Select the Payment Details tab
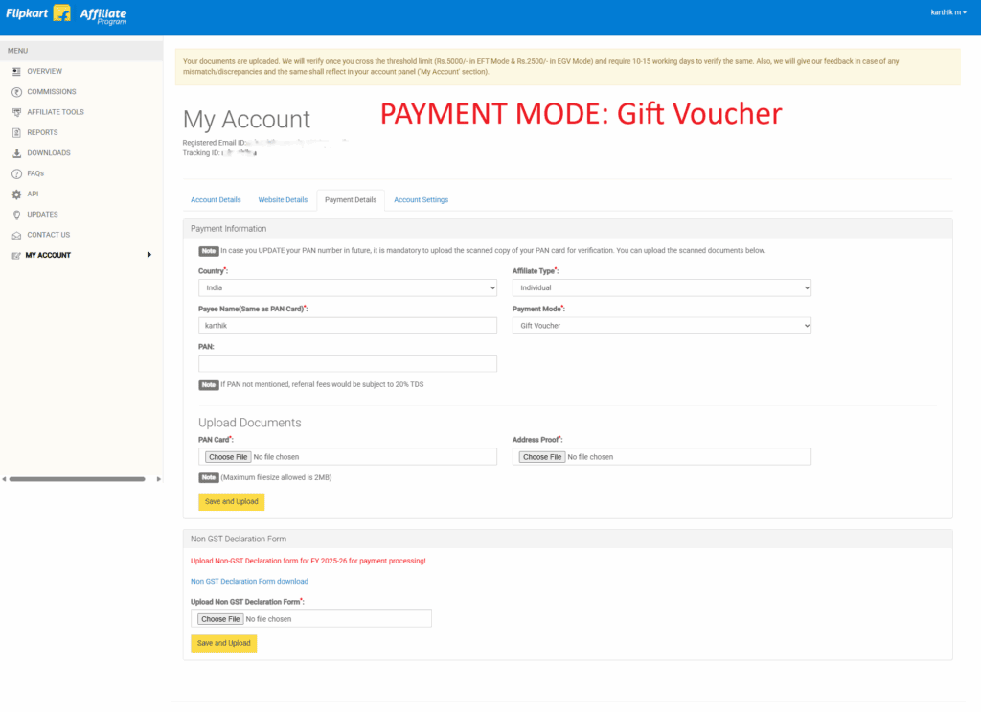The height and width of the screenshot is (712, 981). 351,200
